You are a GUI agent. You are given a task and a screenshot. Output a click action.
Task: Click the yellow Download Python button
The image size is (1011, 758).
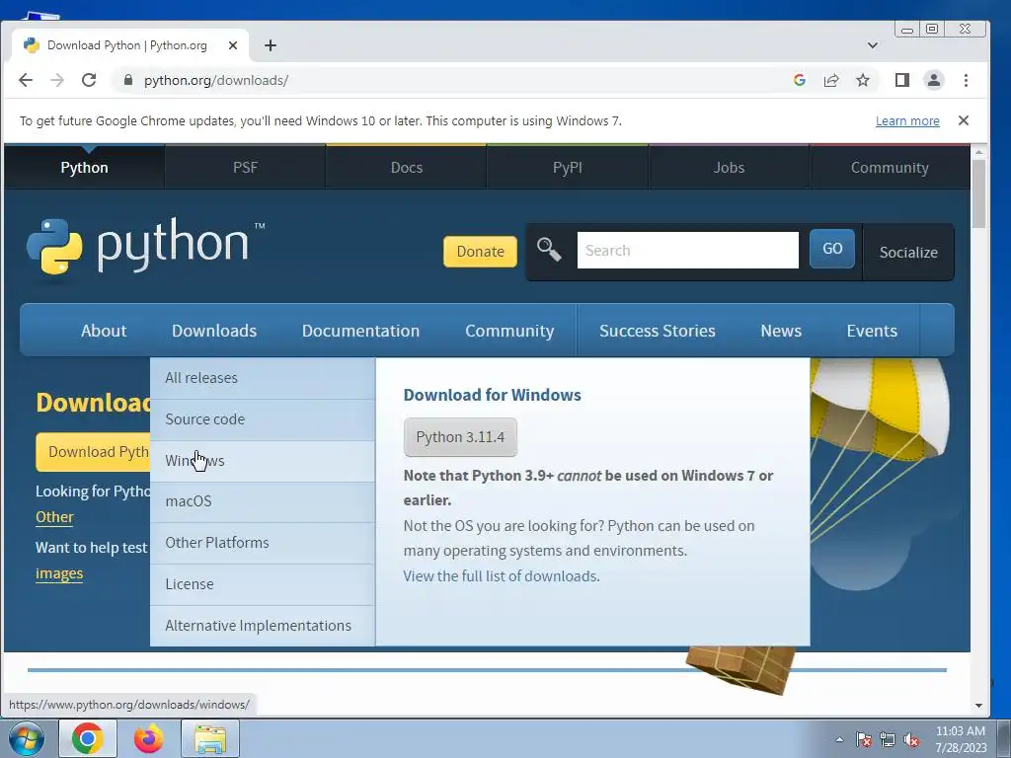(93, 452)
